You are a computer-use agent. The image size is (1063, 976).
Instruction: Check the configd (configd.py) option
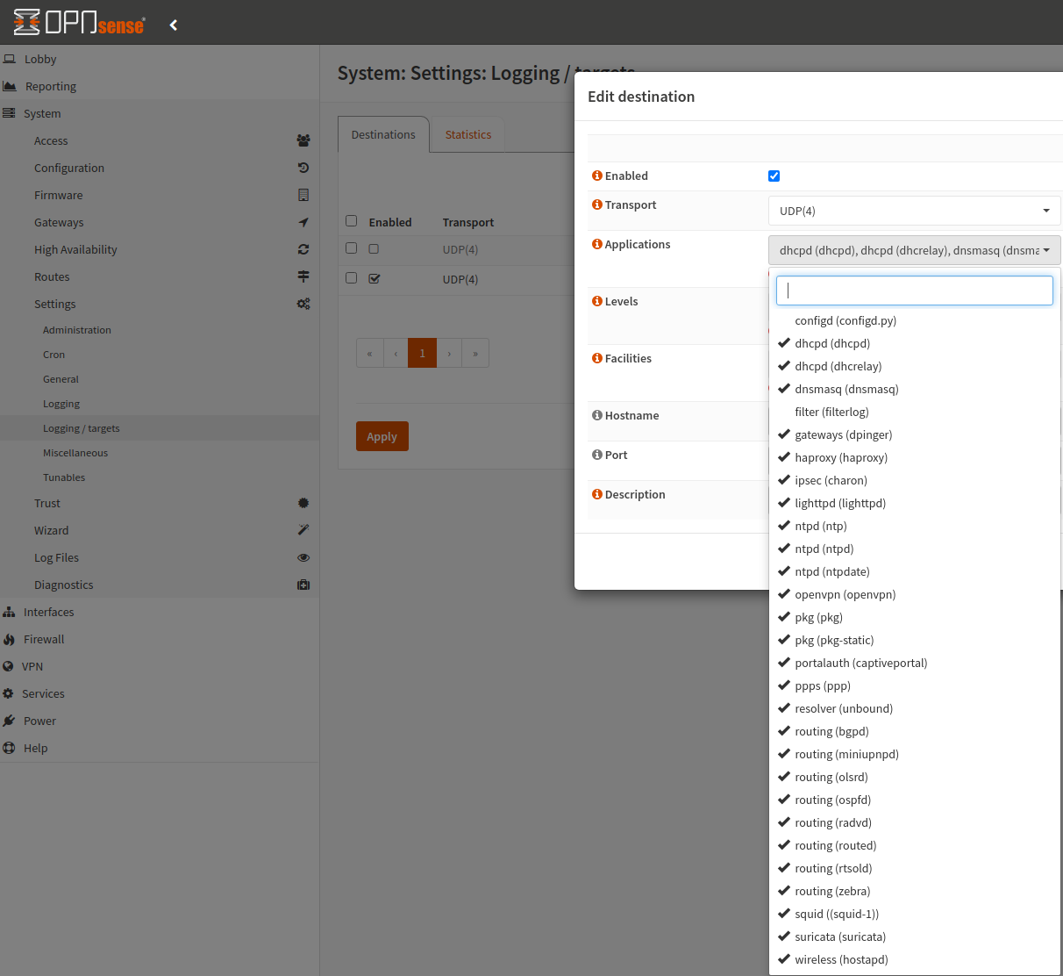(x=915, y=320)
